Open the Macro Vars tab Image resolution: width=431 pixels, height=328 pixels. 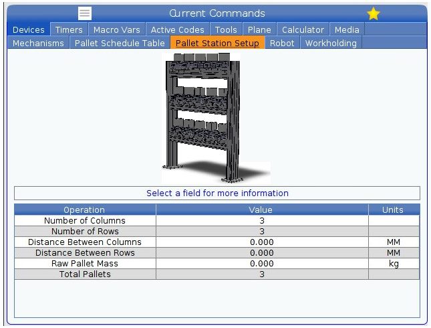(x=117, y=29)
